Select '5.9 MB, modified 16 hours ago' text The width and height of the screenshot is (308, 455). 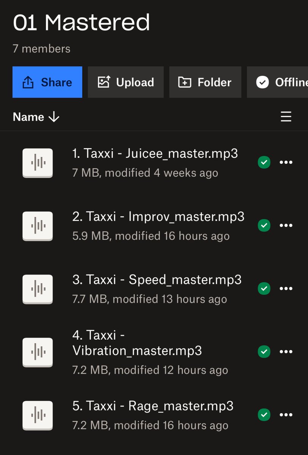tap(151, 236)
